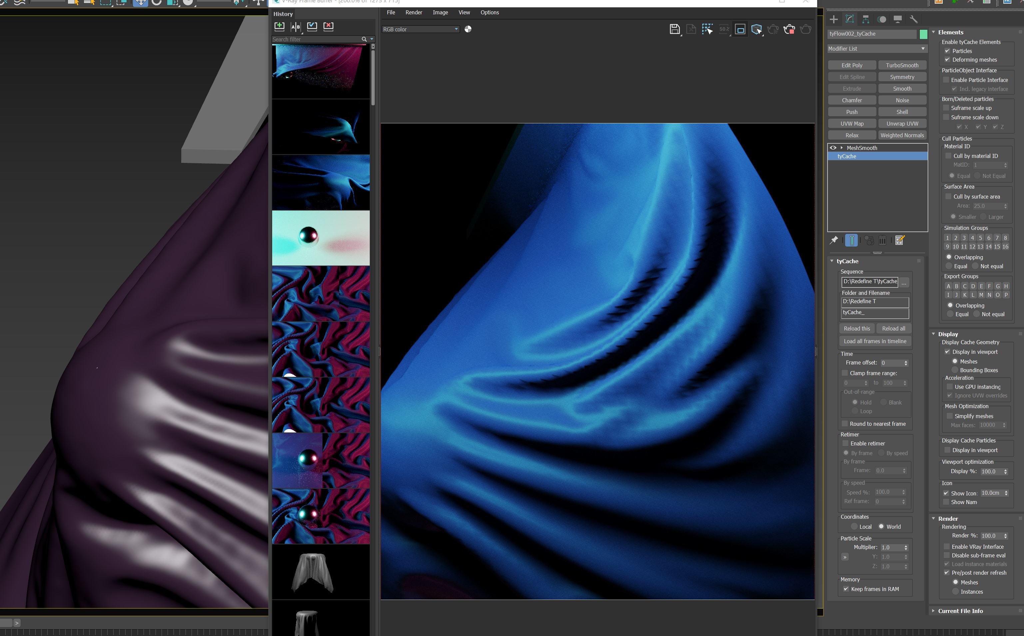Click the stop render teapot icon
This screenshot has height=636, width=1024.
coord(789,29)
